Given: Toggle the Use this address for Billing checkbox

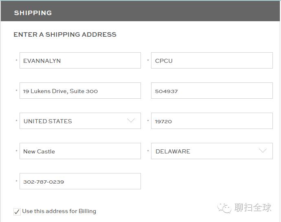Looking at the screenshot, I should [x=17, y=211].
